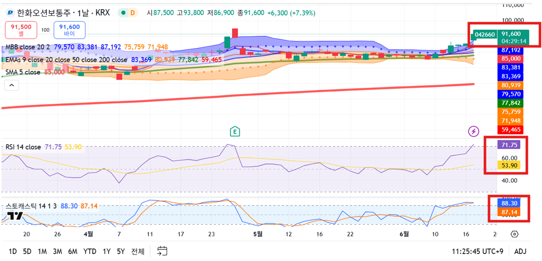This screenshot has height=261, width=542.
Task: Click the 80,939 orange axis label
Action: point(511,85)
